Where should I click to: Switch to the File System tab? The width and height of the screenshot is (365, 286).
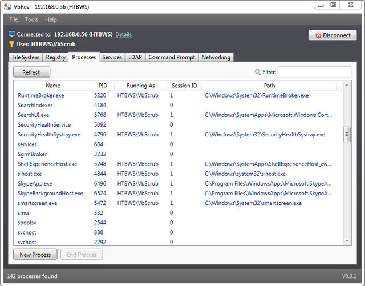[x=26, y=57]
